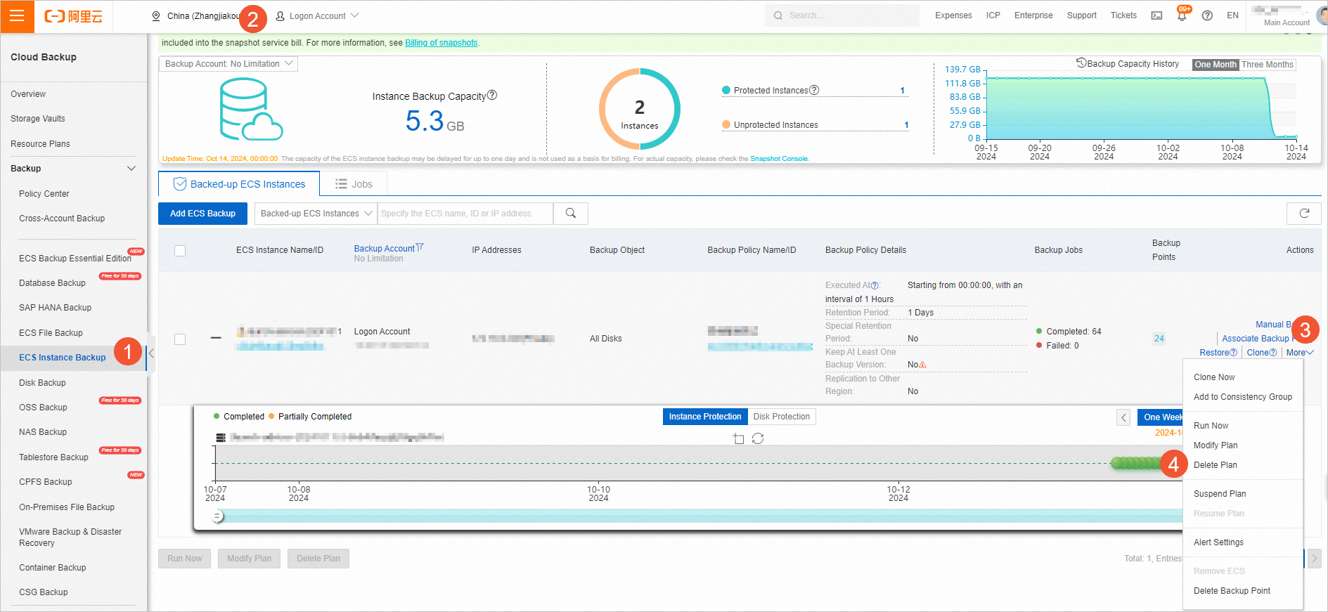Open notifications bell icon
Viewport: 1328px width, 612px height.
[1182, 15]
